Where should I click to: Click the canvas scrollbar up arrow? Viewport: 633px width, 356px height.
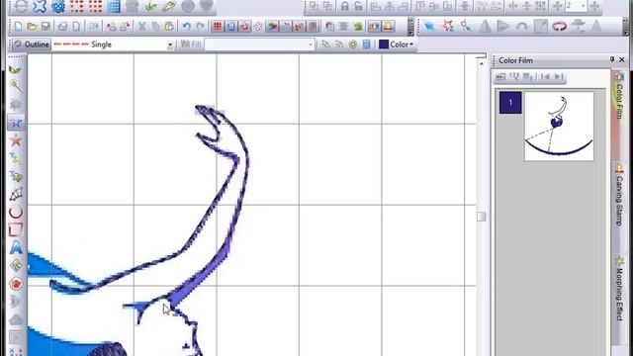pyautogui.click(x=482, y=63)
